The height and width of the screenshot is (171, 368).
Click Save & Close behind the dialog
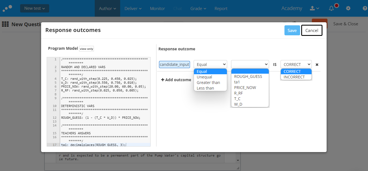(346, 24)
